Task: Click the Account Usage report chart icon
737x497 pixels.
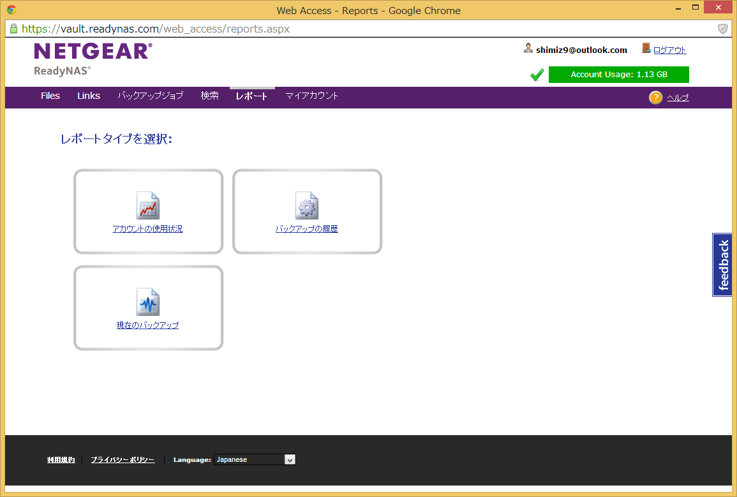Action: (x=148, y=205)
